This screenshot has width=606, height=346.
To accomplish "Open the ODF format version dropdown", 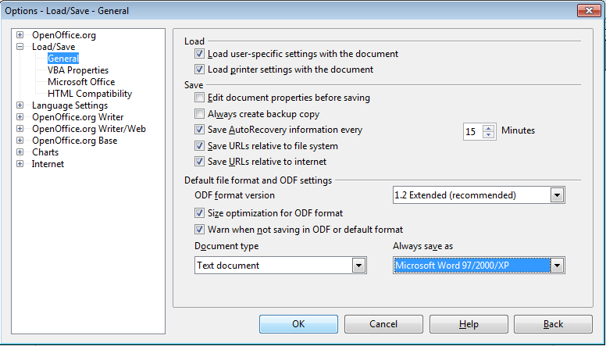I will pyautogui.click(x=557, y=194).
